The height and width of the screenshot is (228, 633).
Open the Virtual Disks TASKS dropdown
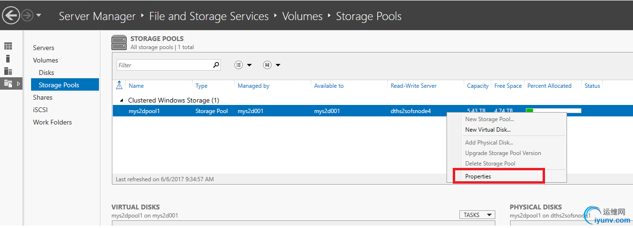click(477, 215)
